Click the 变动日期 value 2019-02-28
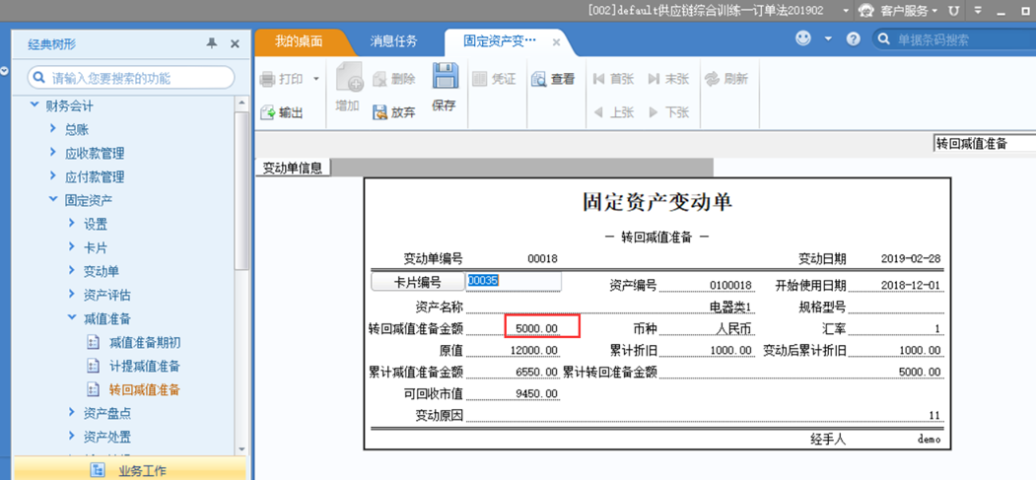Viewport: 1036px width, 480px height. click(911, 259)
